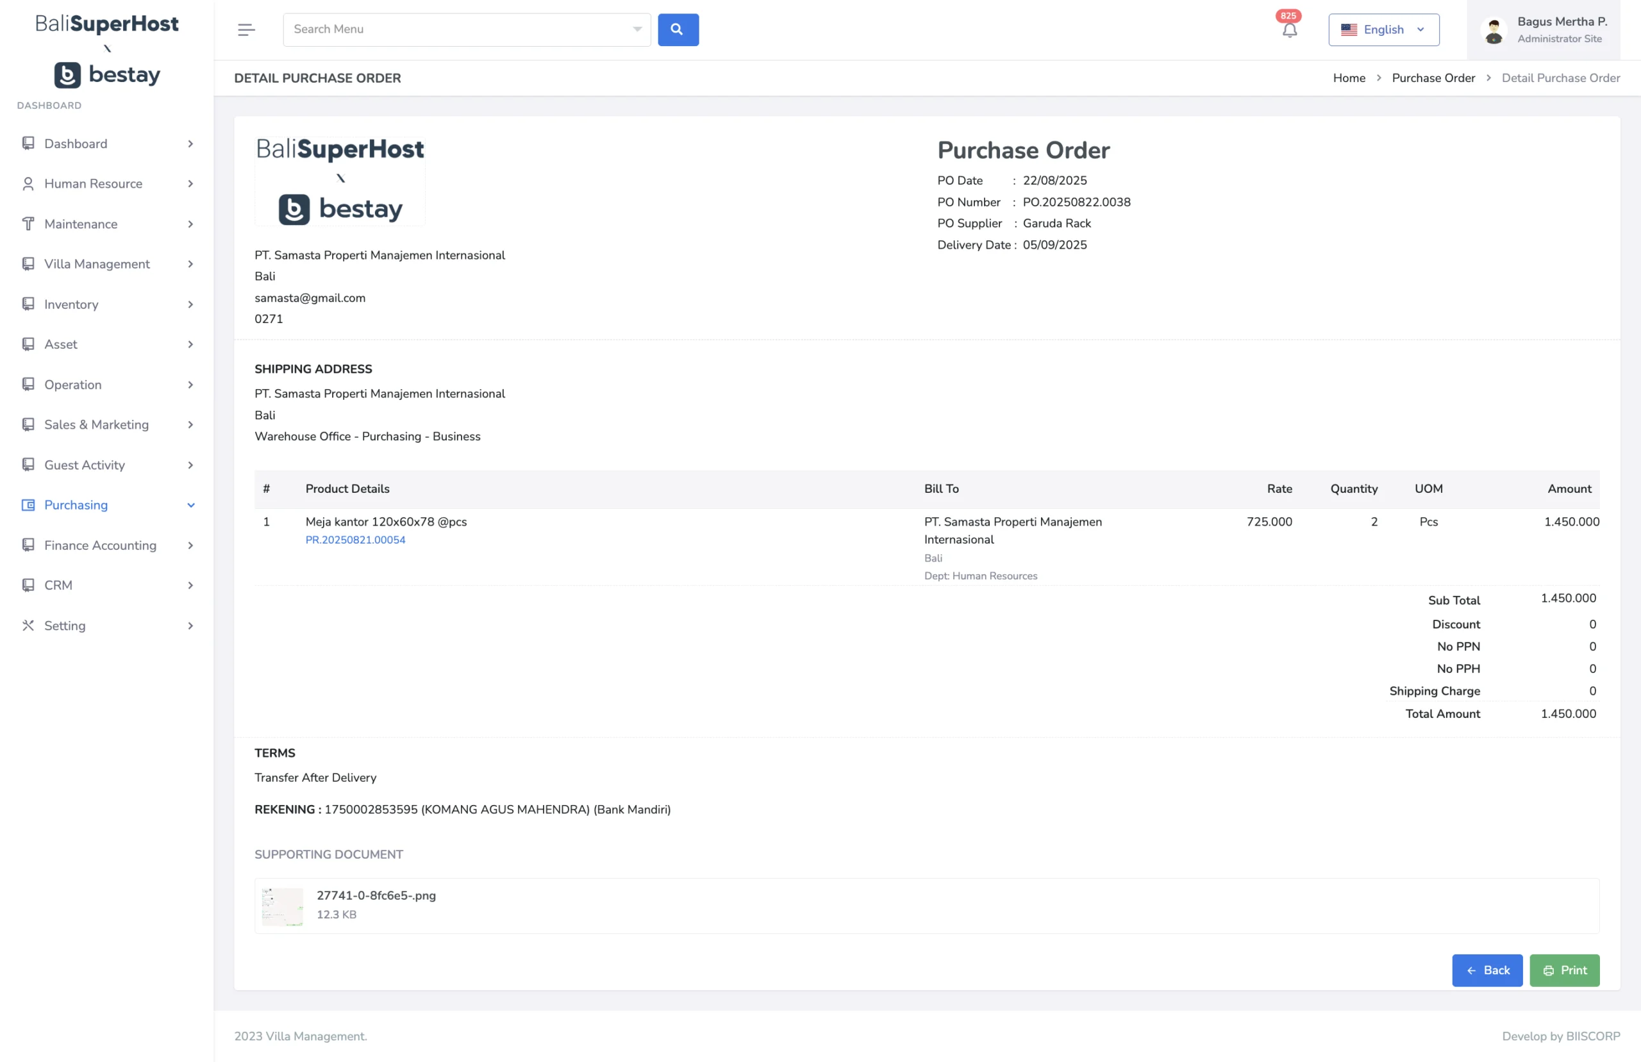This screenshot has width=1641, height=1062.
Task: Click email samasta@gmail.com
Action: (310, 298)
